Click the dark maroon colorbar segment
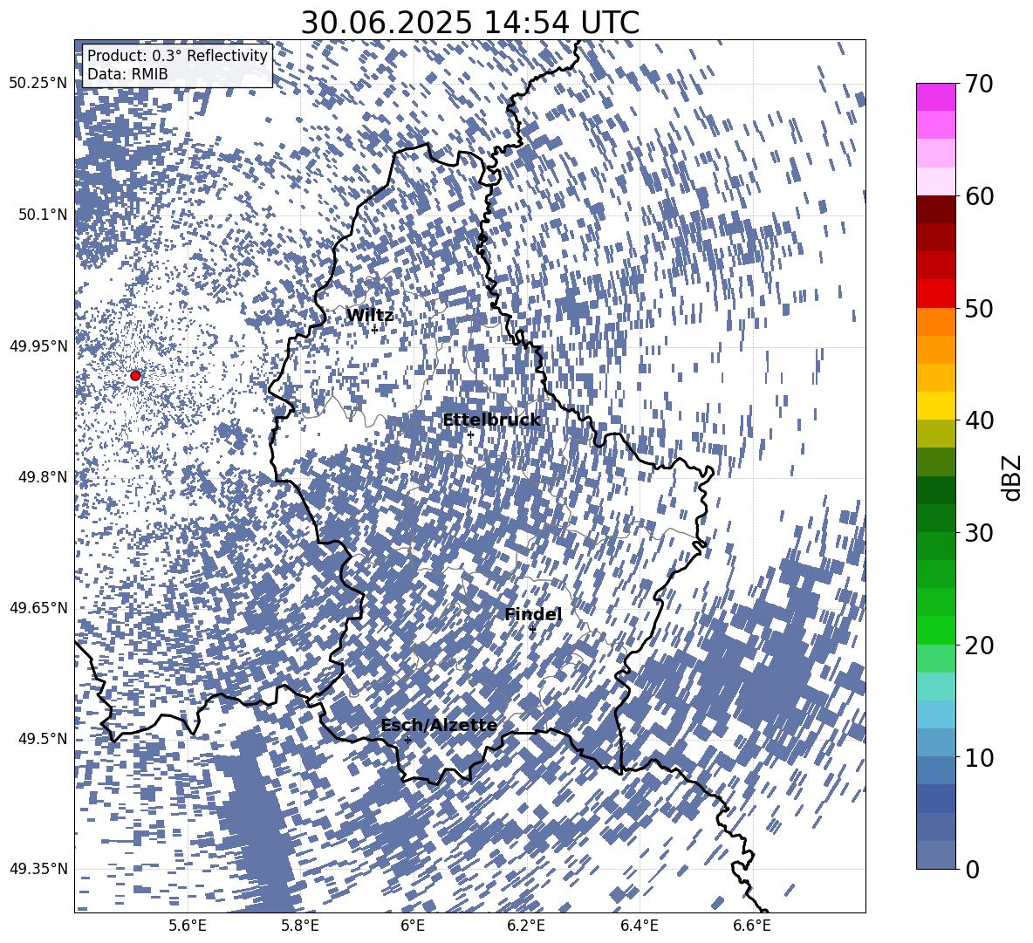 tap(935, 209)
